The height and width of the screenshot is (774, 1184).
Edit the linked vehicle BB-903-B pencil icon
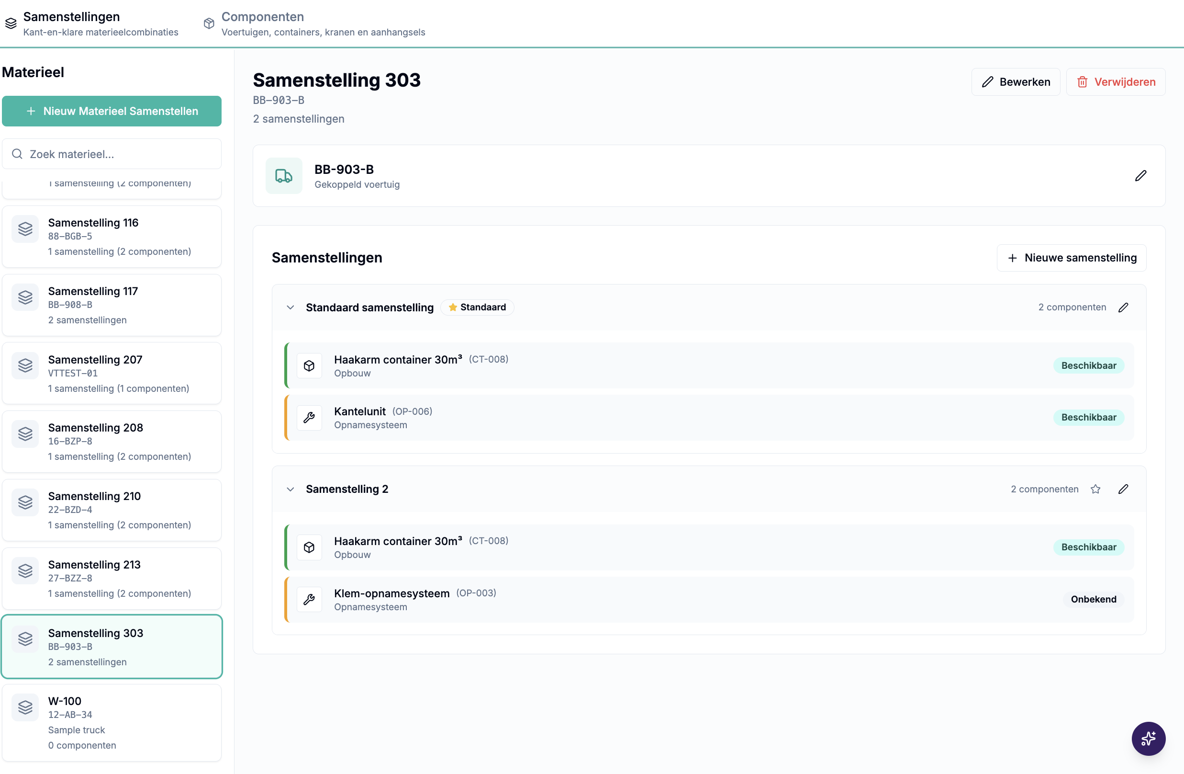[1140, 176]
